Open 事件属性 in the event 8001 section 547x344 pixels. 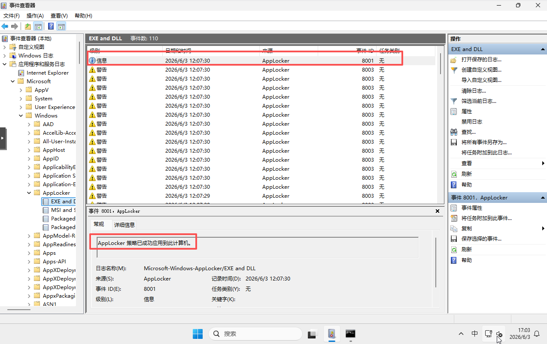point(472,208)
